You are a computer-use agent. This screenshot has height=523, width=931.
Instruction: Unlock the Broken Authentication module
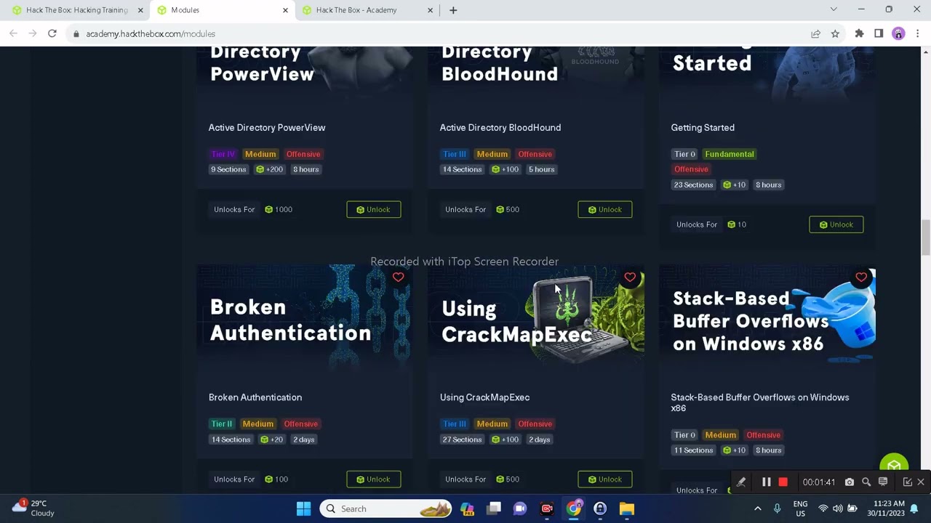373,479
